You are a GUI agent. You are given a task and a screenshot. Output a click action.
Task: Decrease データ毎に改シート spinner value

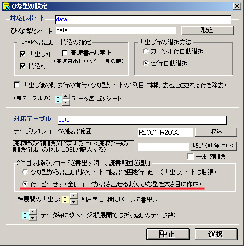[66, 102]
